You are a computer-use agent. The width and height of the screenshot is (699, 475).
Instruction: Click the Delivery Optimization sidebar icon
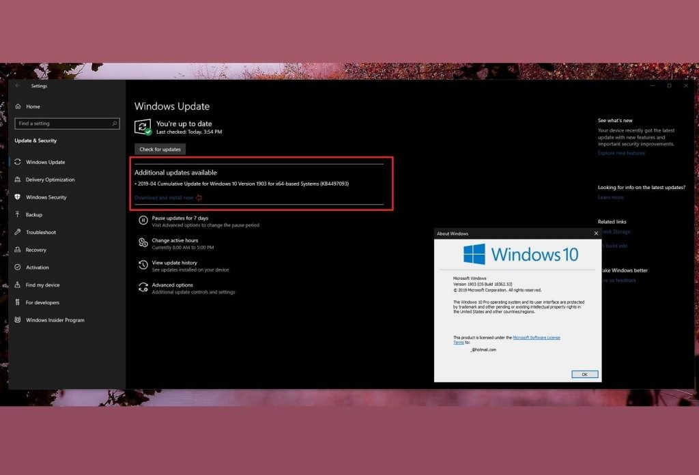point(18,179)
